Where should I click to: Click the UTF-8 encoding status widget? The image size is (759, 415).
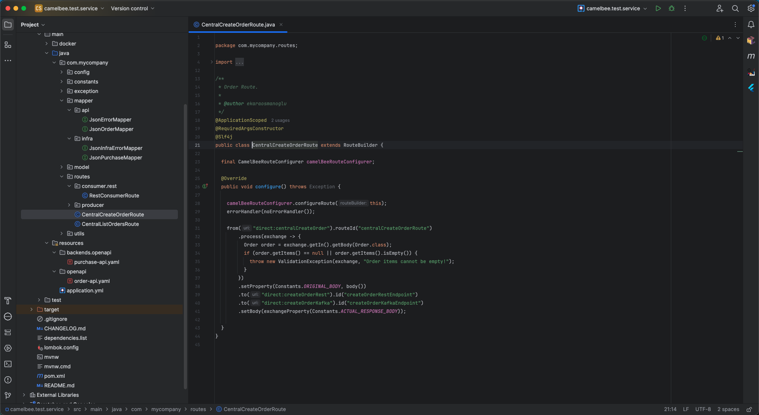pos(703,409)
